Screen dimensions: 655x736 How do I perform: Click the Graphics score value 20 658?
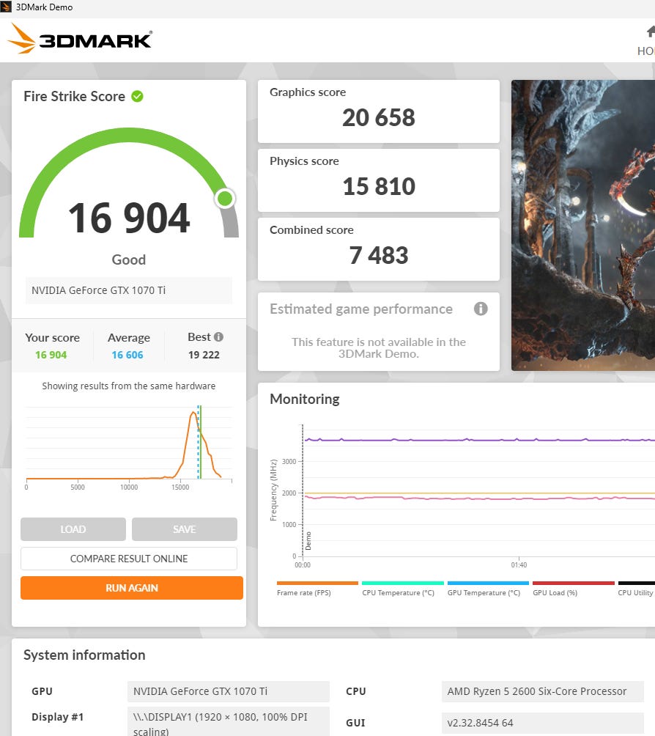pyautogui.click(x=379, y=117)
